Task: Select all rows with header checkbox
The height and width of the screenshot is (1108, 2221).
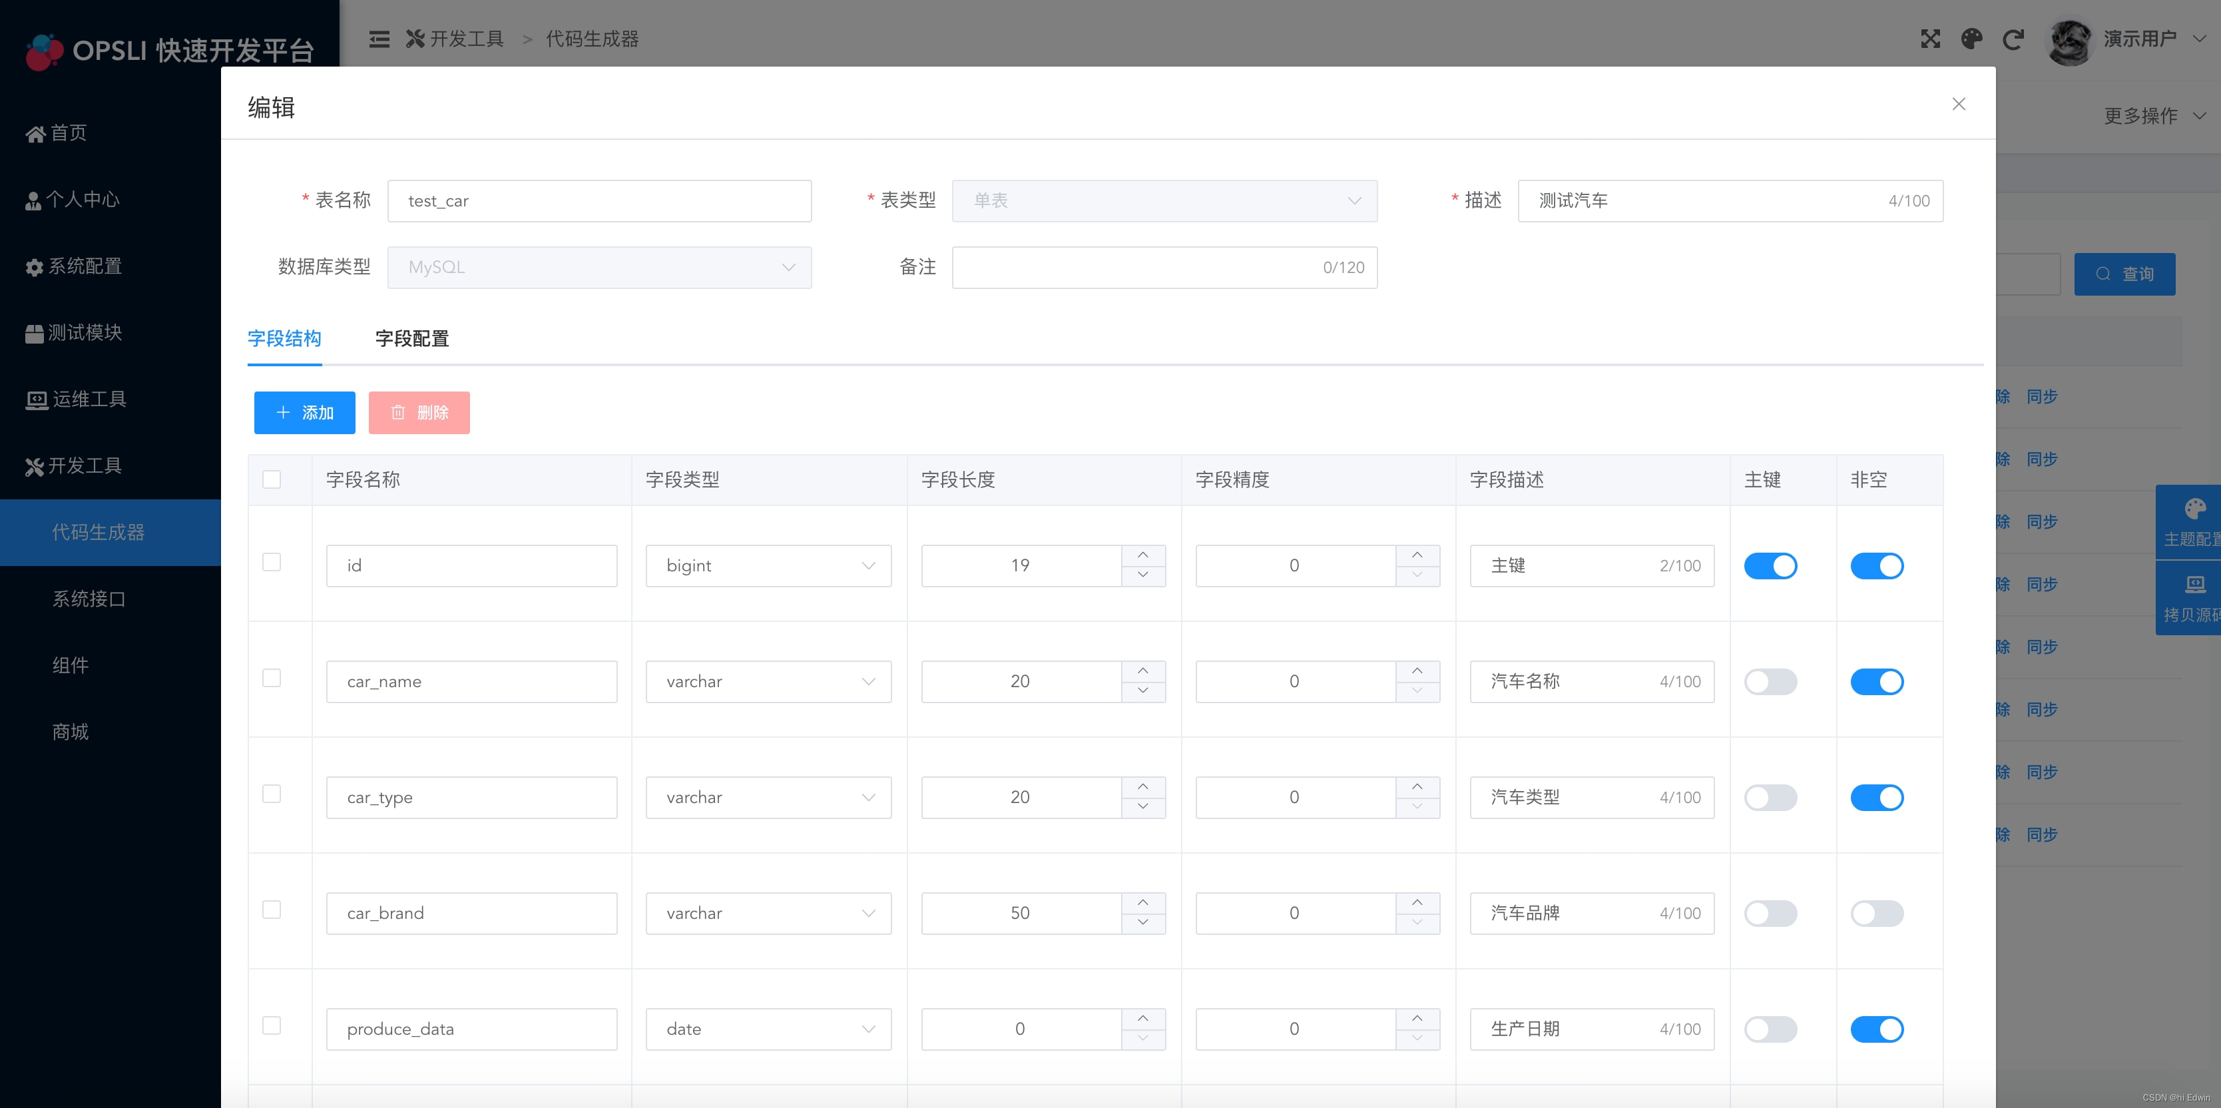Action: coord(272,479)
